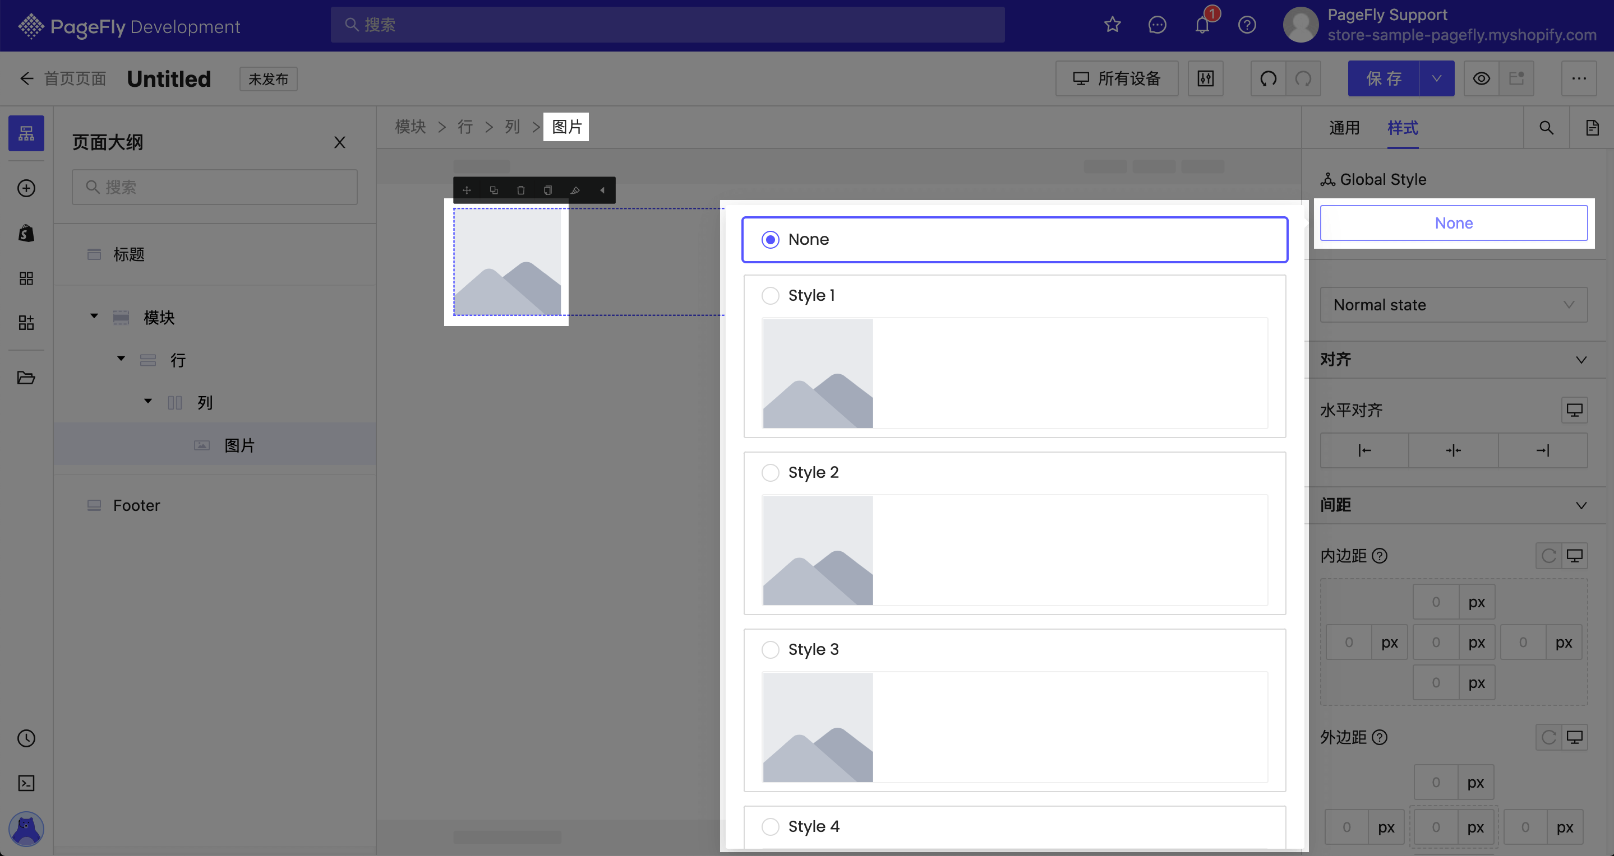Click the bear avatar icon at bottom left
1614x856 pixels.
[x=26, y=829]
